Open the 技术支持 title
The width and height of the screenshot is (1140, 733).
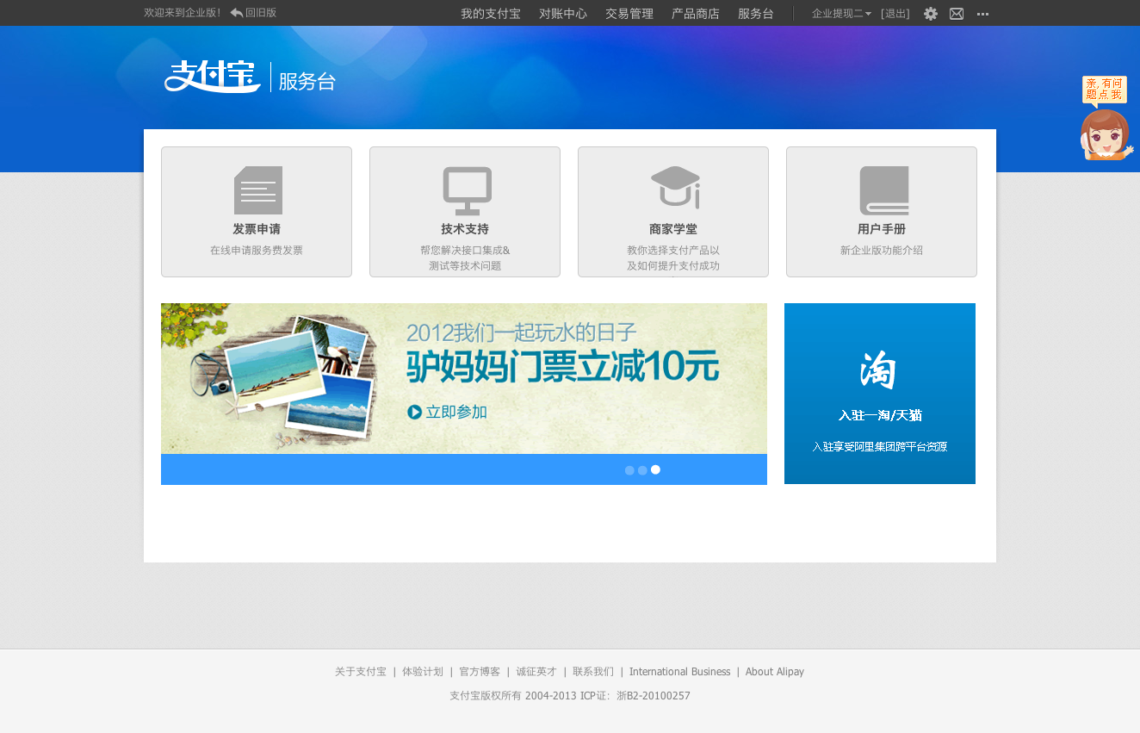pyautogui.click(x=465, y=229)
